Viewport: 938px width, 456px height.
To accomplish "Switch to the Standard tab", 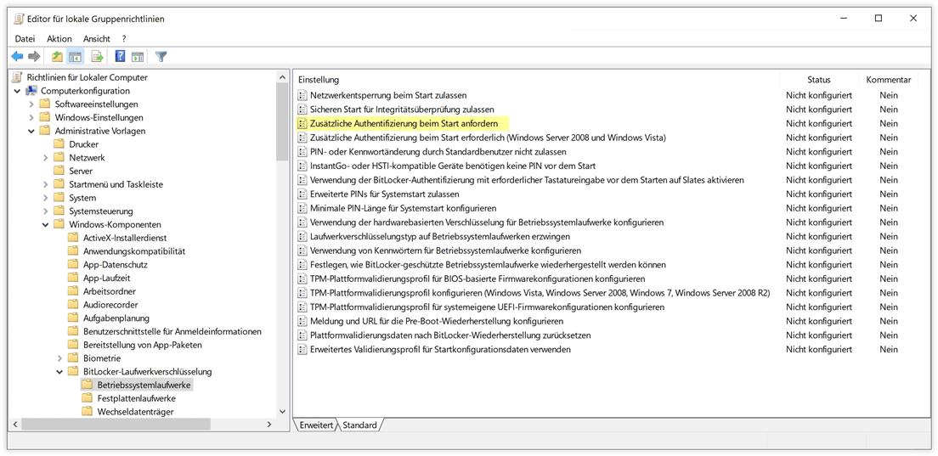I will pos(359,425).
